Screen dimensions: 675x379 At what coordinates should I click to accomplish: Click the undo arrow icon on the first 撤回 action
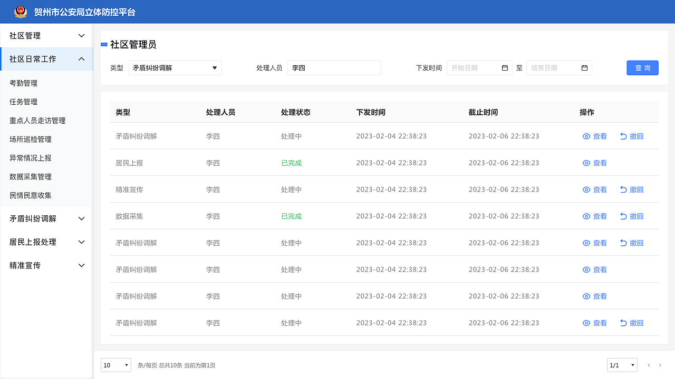click(x=622, y=136)
